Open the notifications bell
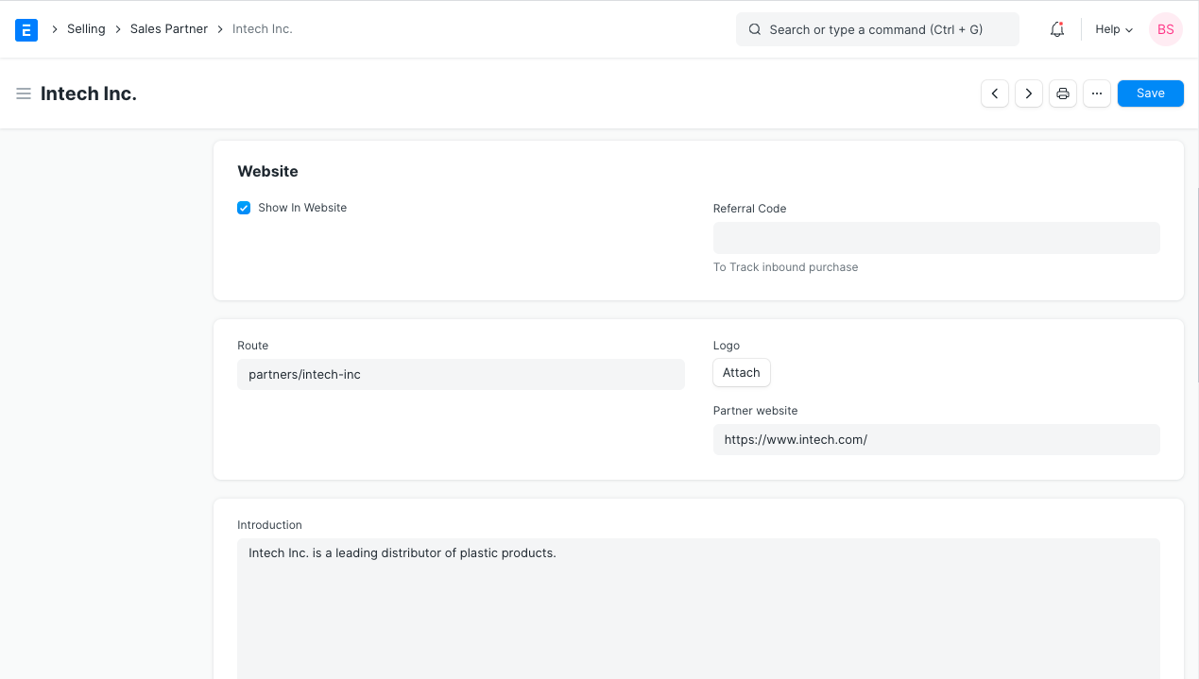This screenshot has height=679, width=1199. [x=1057, y=29]
